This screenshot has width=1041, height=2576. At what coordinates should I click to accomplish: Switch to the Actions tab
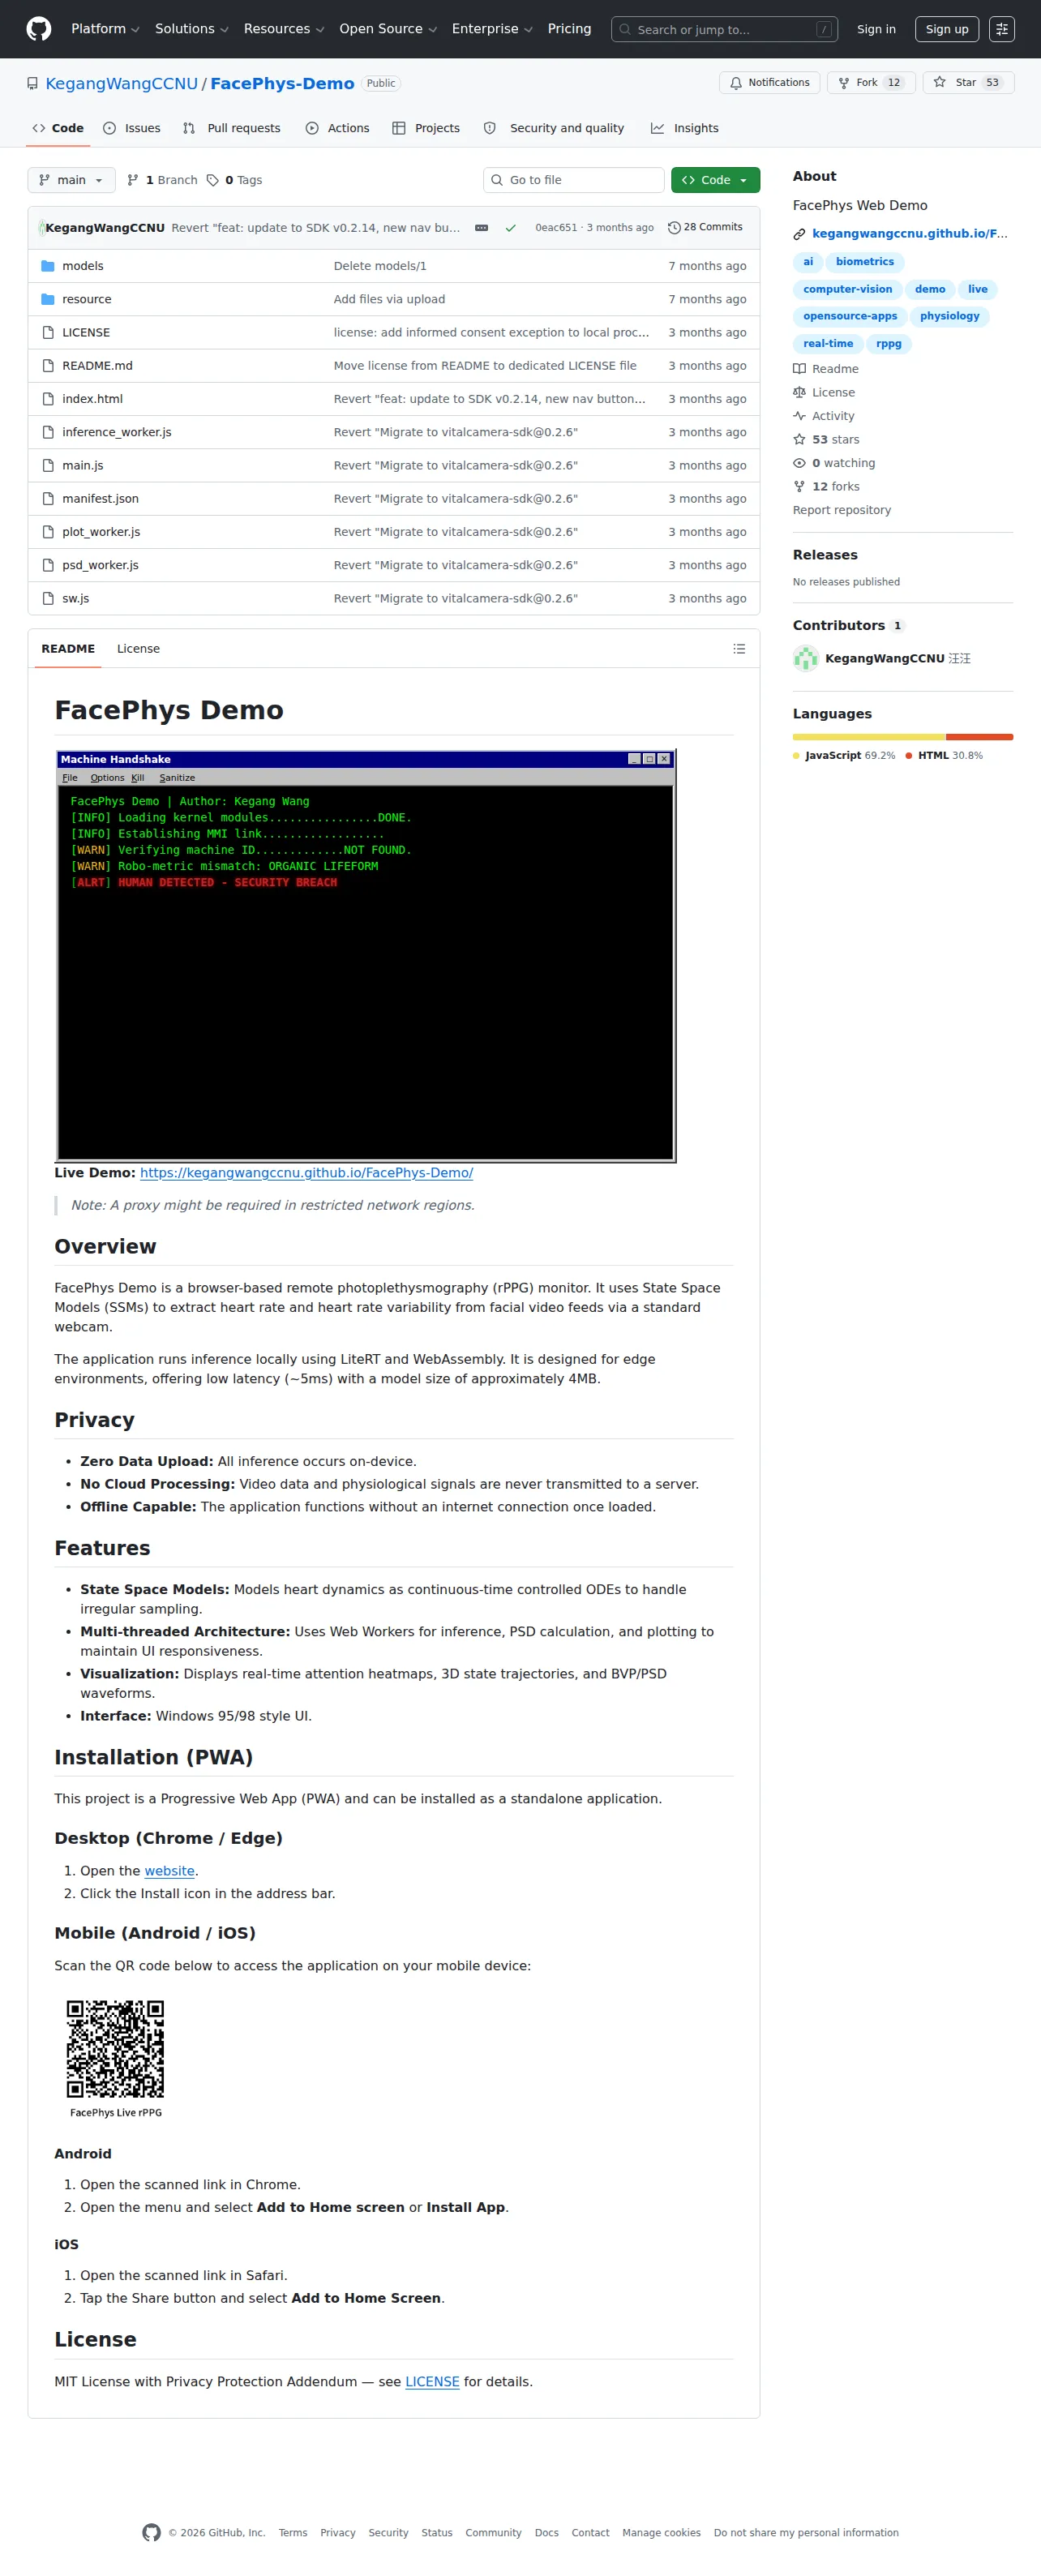338,128
